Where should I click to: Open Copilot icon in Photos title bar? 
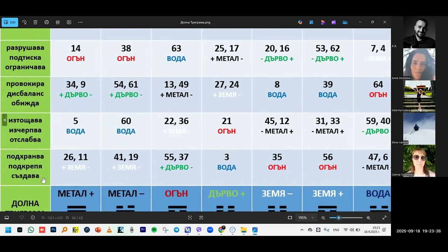pyautogui.click(x=300, y=22)
